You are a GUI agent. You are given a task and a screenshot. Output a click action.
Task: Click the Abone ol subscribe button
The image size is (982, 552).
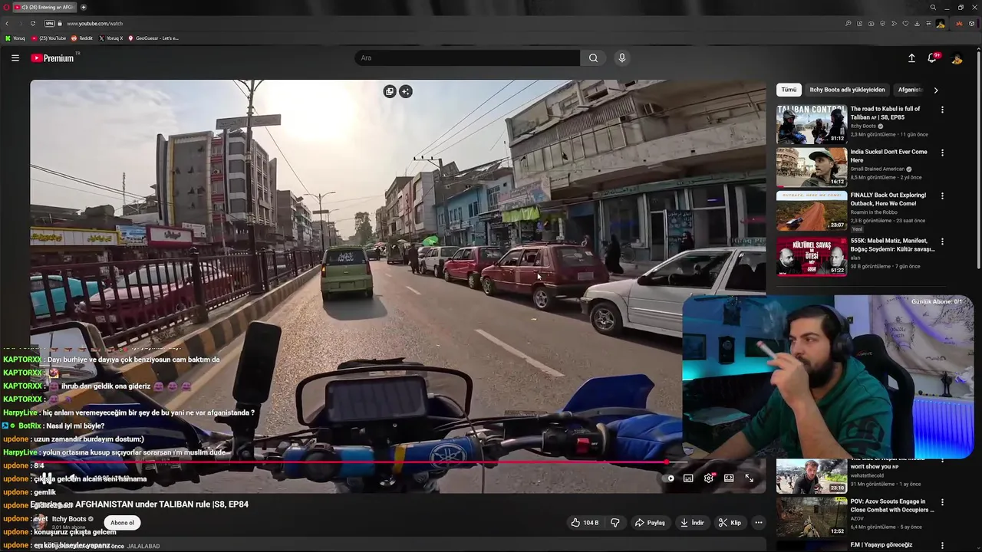click(x=122, y=523)
